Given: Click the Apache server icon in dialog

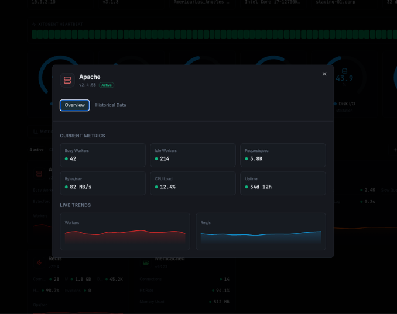Looking at the screenshot, I should 67,80.
